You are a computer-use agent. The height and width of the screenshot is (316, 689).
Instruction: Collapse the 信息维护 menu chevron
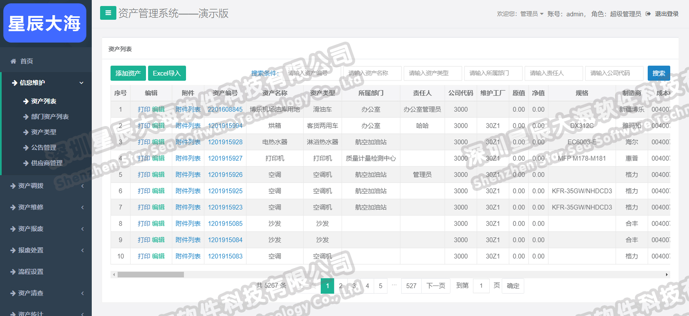pyautogui.click(x=81, y=83)
